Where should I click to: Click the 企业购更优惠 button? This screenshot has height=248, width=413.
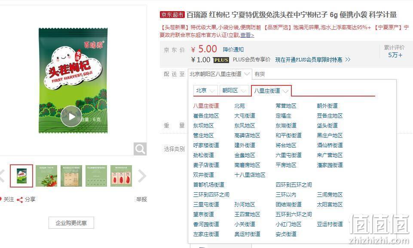[x=71, y=223]
